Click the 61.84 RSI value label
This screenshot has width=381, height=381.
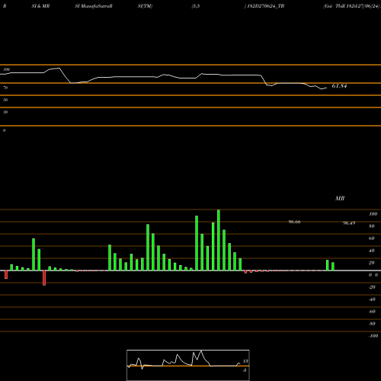coord(339,86)
